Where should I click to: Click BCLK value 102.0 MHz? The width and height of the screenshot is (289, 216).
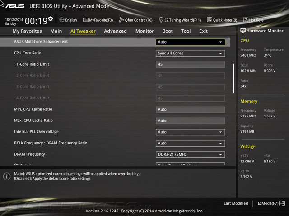(248, 71)
